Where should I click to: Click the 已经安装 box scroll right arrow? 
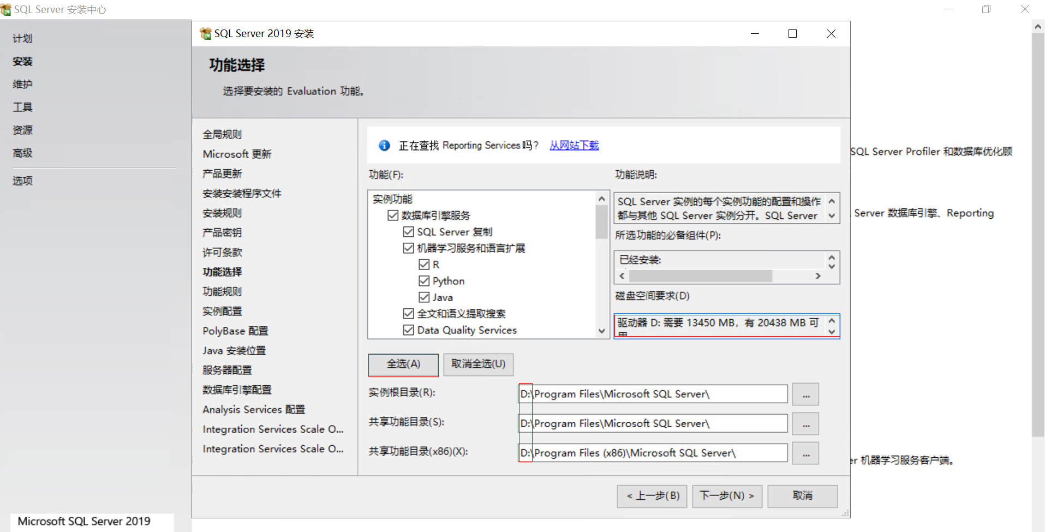(818, 276)
